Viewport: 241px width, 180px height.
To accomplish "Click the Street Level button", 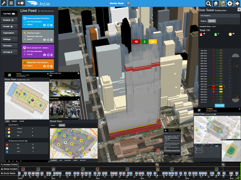I will point(220,106).
